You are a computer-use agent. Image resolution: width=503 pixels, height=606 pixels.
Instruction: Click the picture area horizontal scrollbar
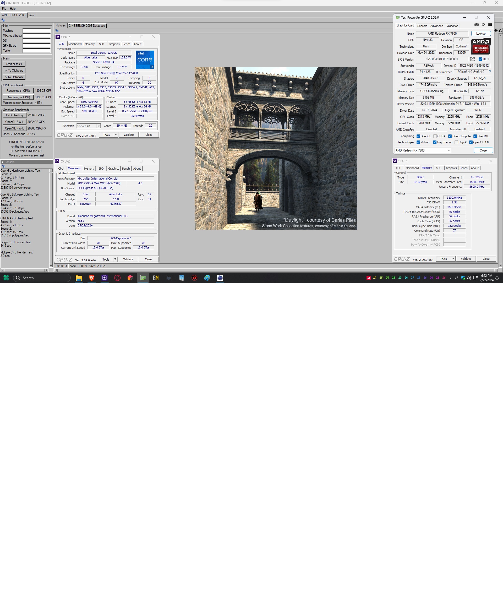click(x=276, y=270)
